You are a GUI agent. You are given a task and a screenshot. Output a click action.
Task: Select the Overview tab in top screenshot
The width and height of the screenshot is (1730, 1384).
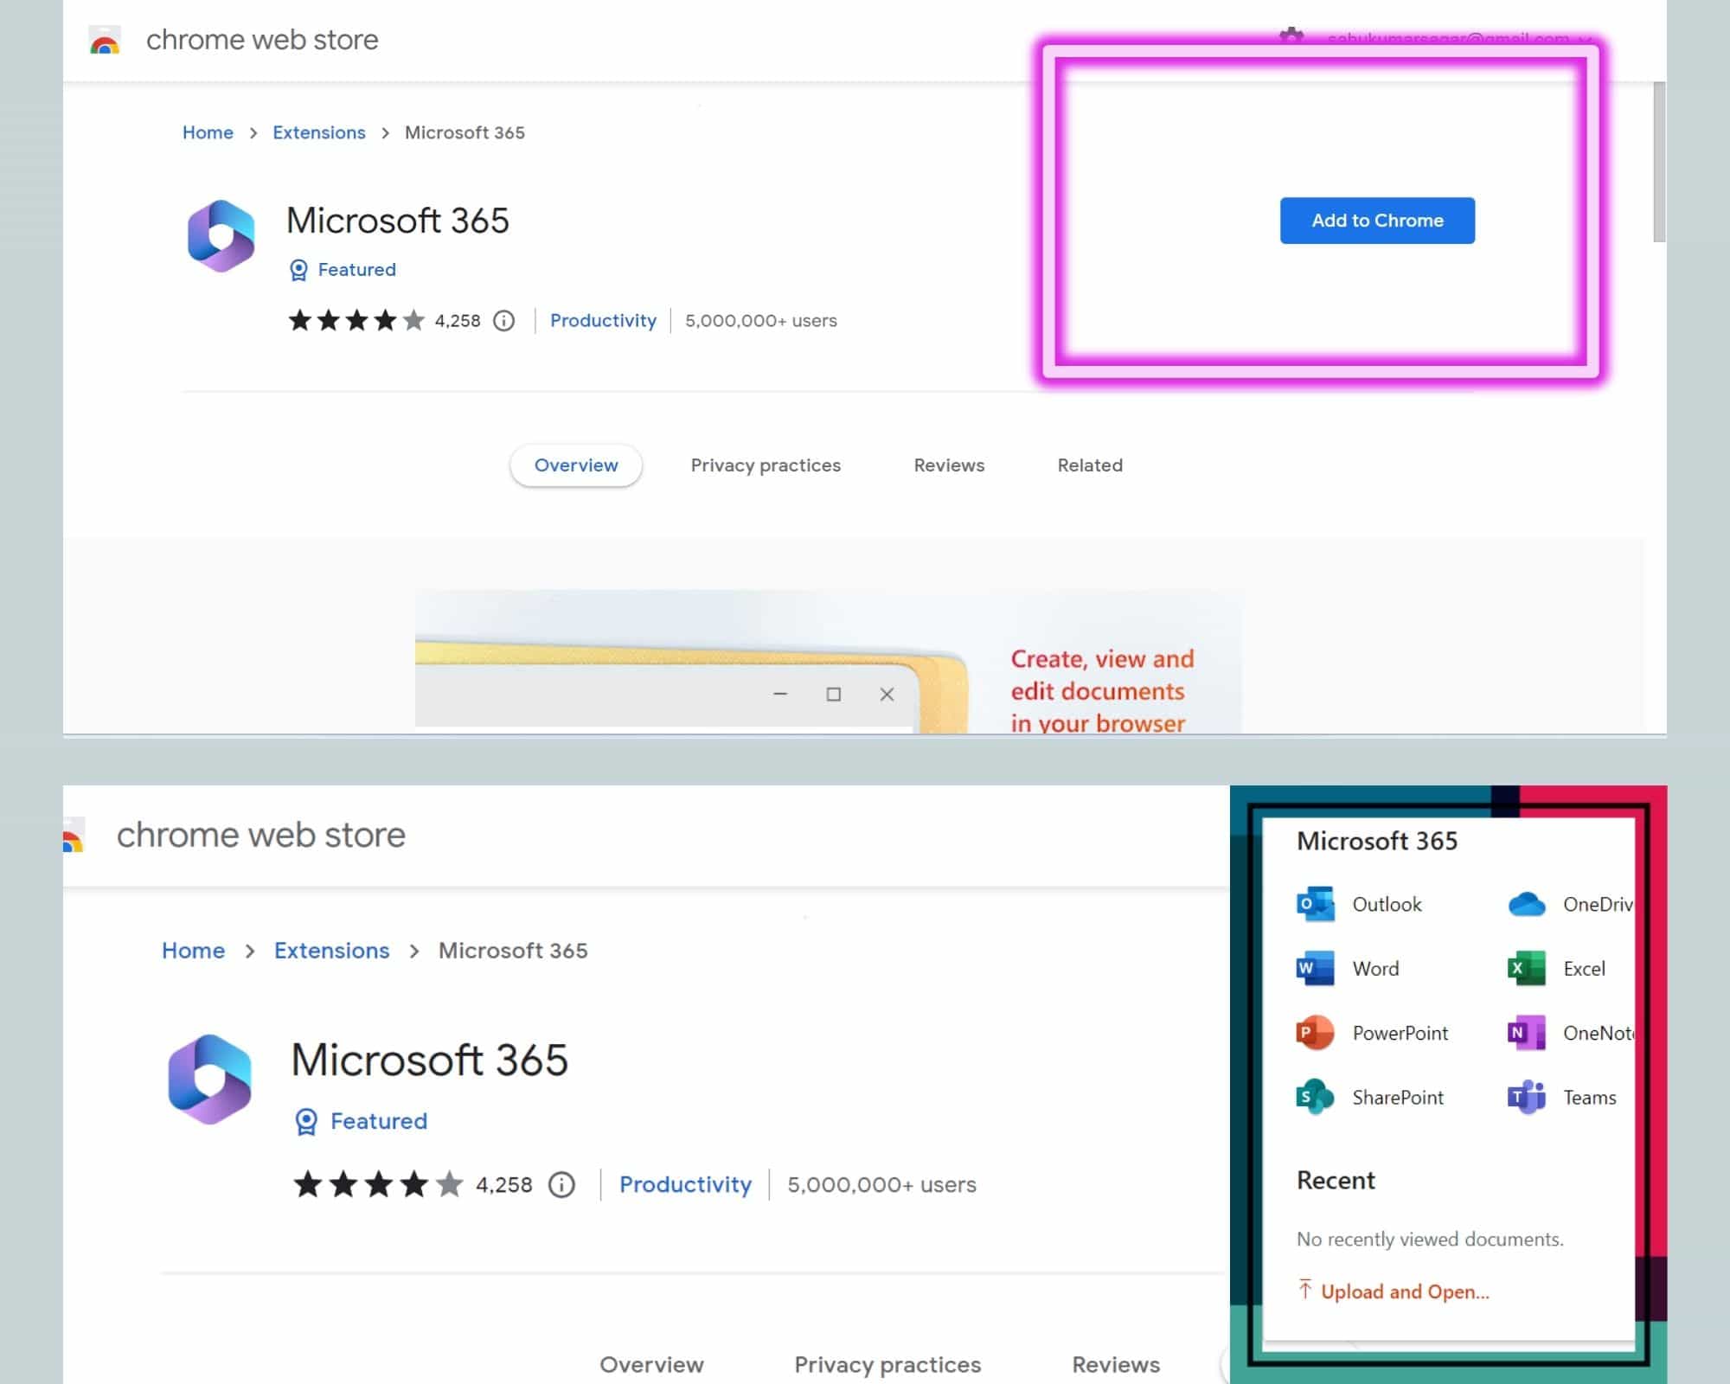pyautogui.click(x=576, y=465)
